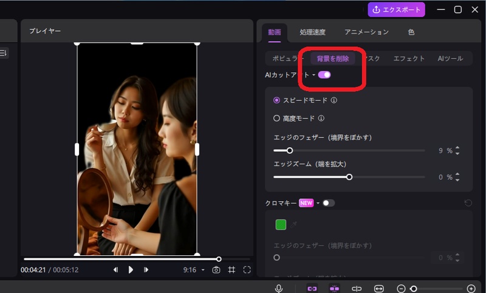Switch to the 色 tab
Viewport: 486px width, 293px height.
411,32
